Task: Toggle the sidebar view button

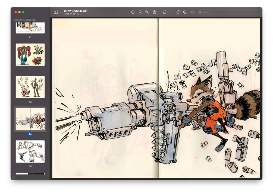Action: 56,12
